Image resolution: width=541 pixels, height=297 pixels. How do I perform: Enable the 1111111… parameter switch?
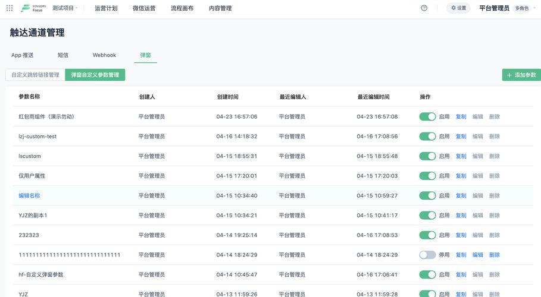pos(427,255)
